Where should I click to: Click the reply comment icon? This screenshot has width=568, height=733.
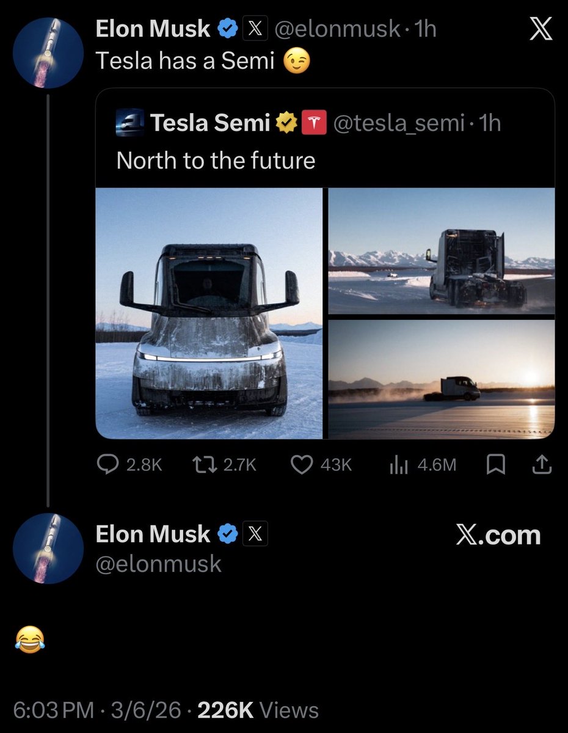(108, 465)
